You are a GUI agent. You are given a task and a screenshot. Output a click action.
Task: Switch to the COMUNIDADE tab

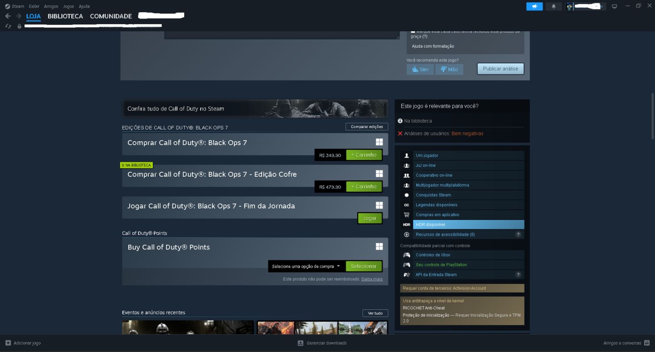click(x=111, y=16)
